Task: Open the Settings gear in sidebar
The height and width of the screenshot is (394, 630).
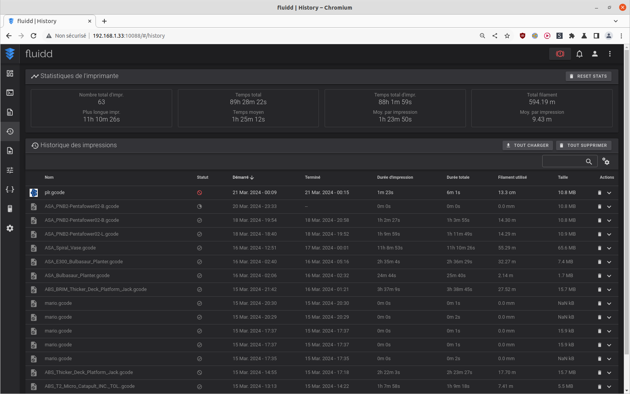Action: (x=10, y=228)
